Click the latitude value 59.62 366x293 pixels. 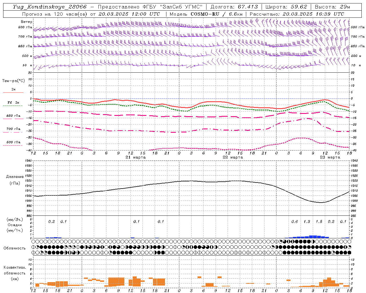(x=299, y=7)
